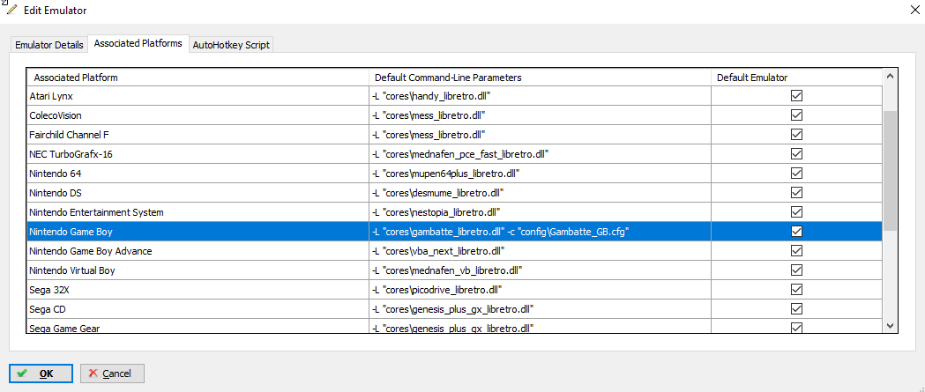925x392 pixels.
Task: Toggle Default Emulator checkbox for ColecoVision
Action: [796, 115]
